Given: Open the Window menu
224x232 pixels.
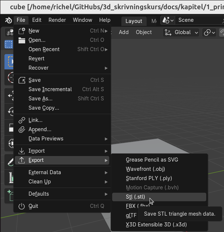Looking at the screenshot, I should pyautogui.click(x=83, y=20).
